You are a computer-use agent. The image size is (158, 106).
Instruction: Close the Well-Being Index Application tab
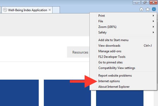point(50,10)
